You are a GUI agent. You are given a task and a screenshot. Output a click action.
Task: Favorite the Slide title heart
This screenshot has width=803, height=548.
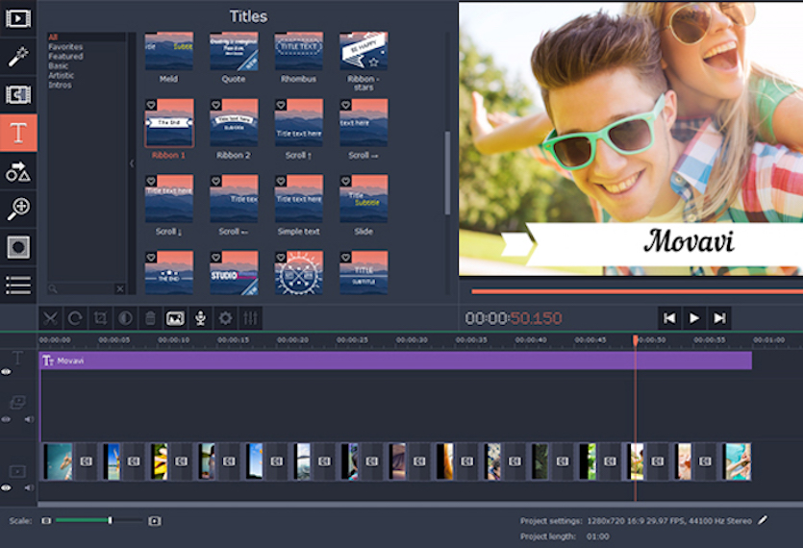pyautogui.click(x=345, y=181)
